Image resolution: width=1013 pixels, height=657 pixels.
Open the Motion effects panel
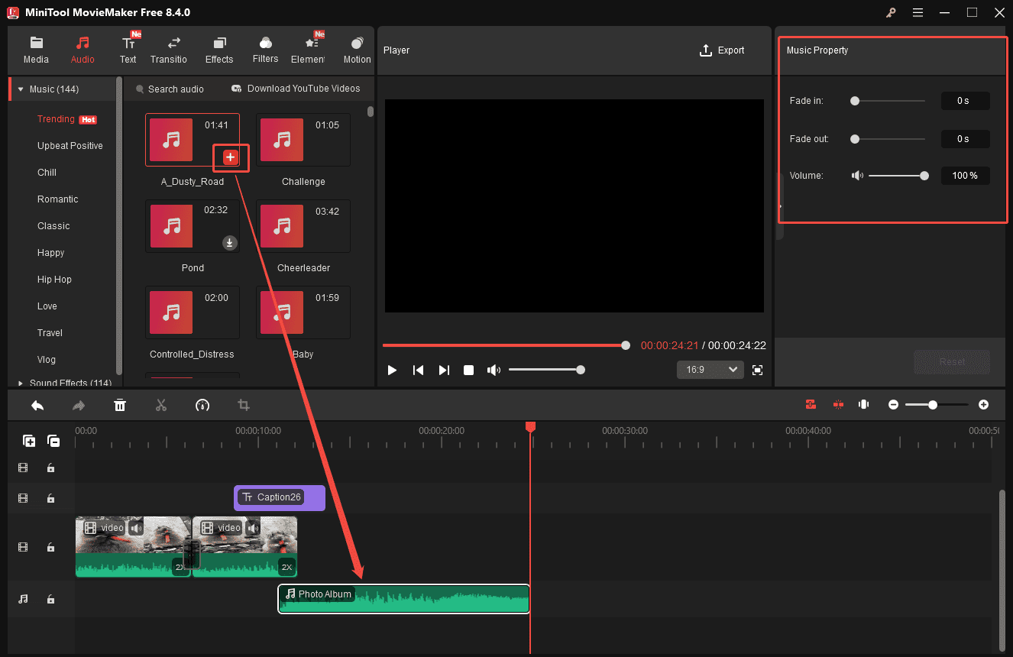click(356, 49)
